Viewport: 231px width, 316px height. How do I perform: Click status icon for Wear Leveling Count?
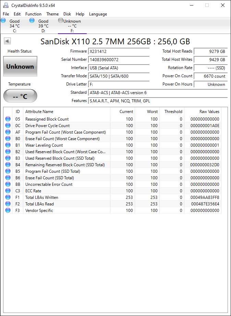click(x=8, y=145)
